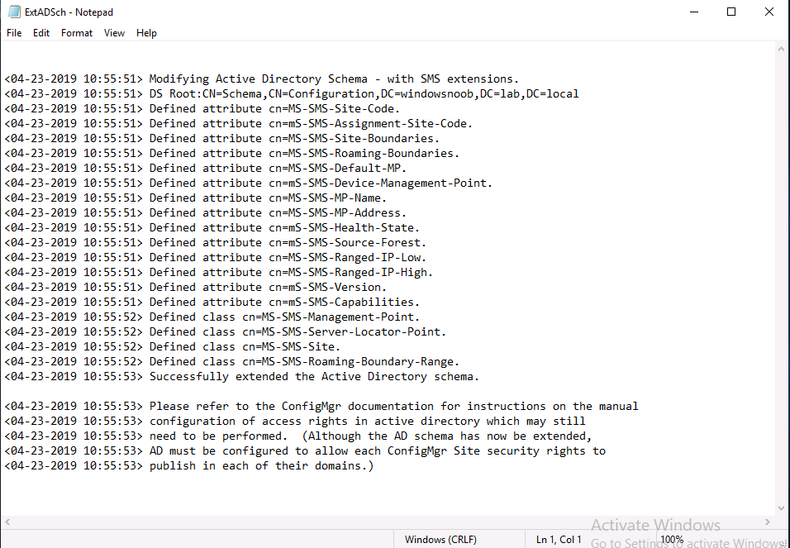Open the Help menu

pyautogui.click(x=146, y=33)
